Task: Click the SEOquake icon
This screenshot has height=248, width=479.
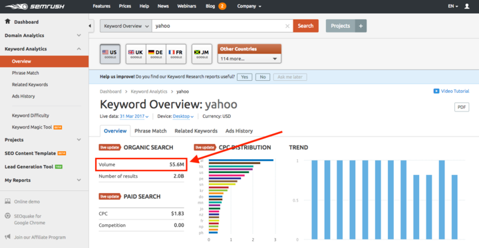Action: (x=7, y=216)
